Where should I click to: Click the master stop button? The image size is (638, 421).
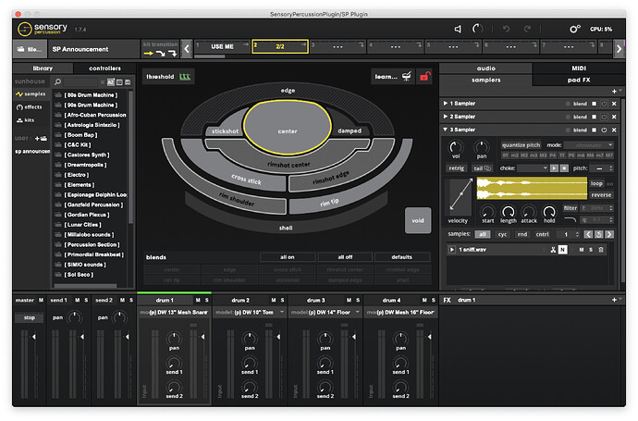point(29,317)
